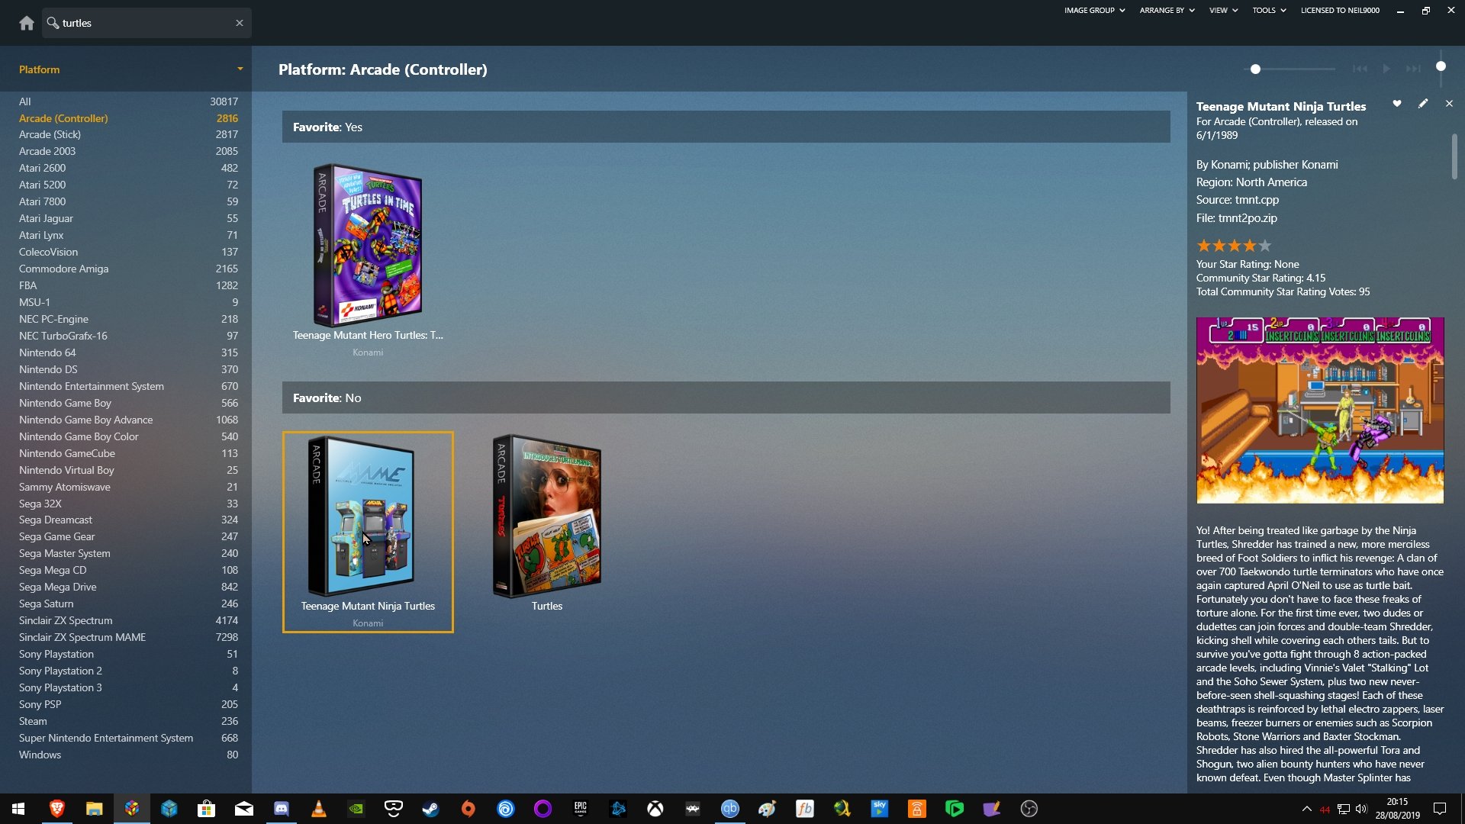
Task: Open VLC media player from taskbar
Action: (x=318, y=809)
